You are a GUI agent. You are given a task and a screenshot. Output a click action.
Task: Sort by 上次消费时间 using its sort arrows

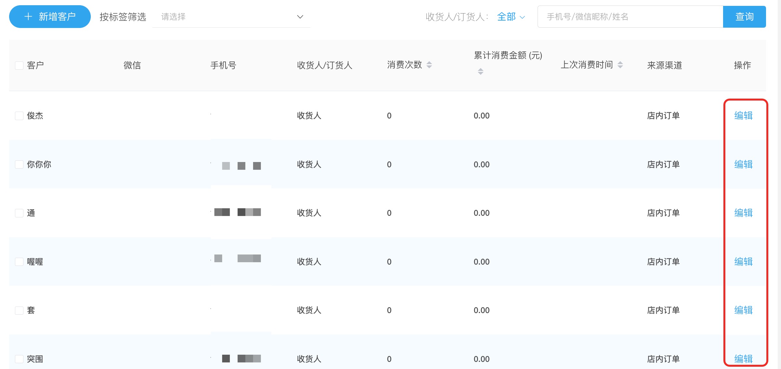pos(620,65)
